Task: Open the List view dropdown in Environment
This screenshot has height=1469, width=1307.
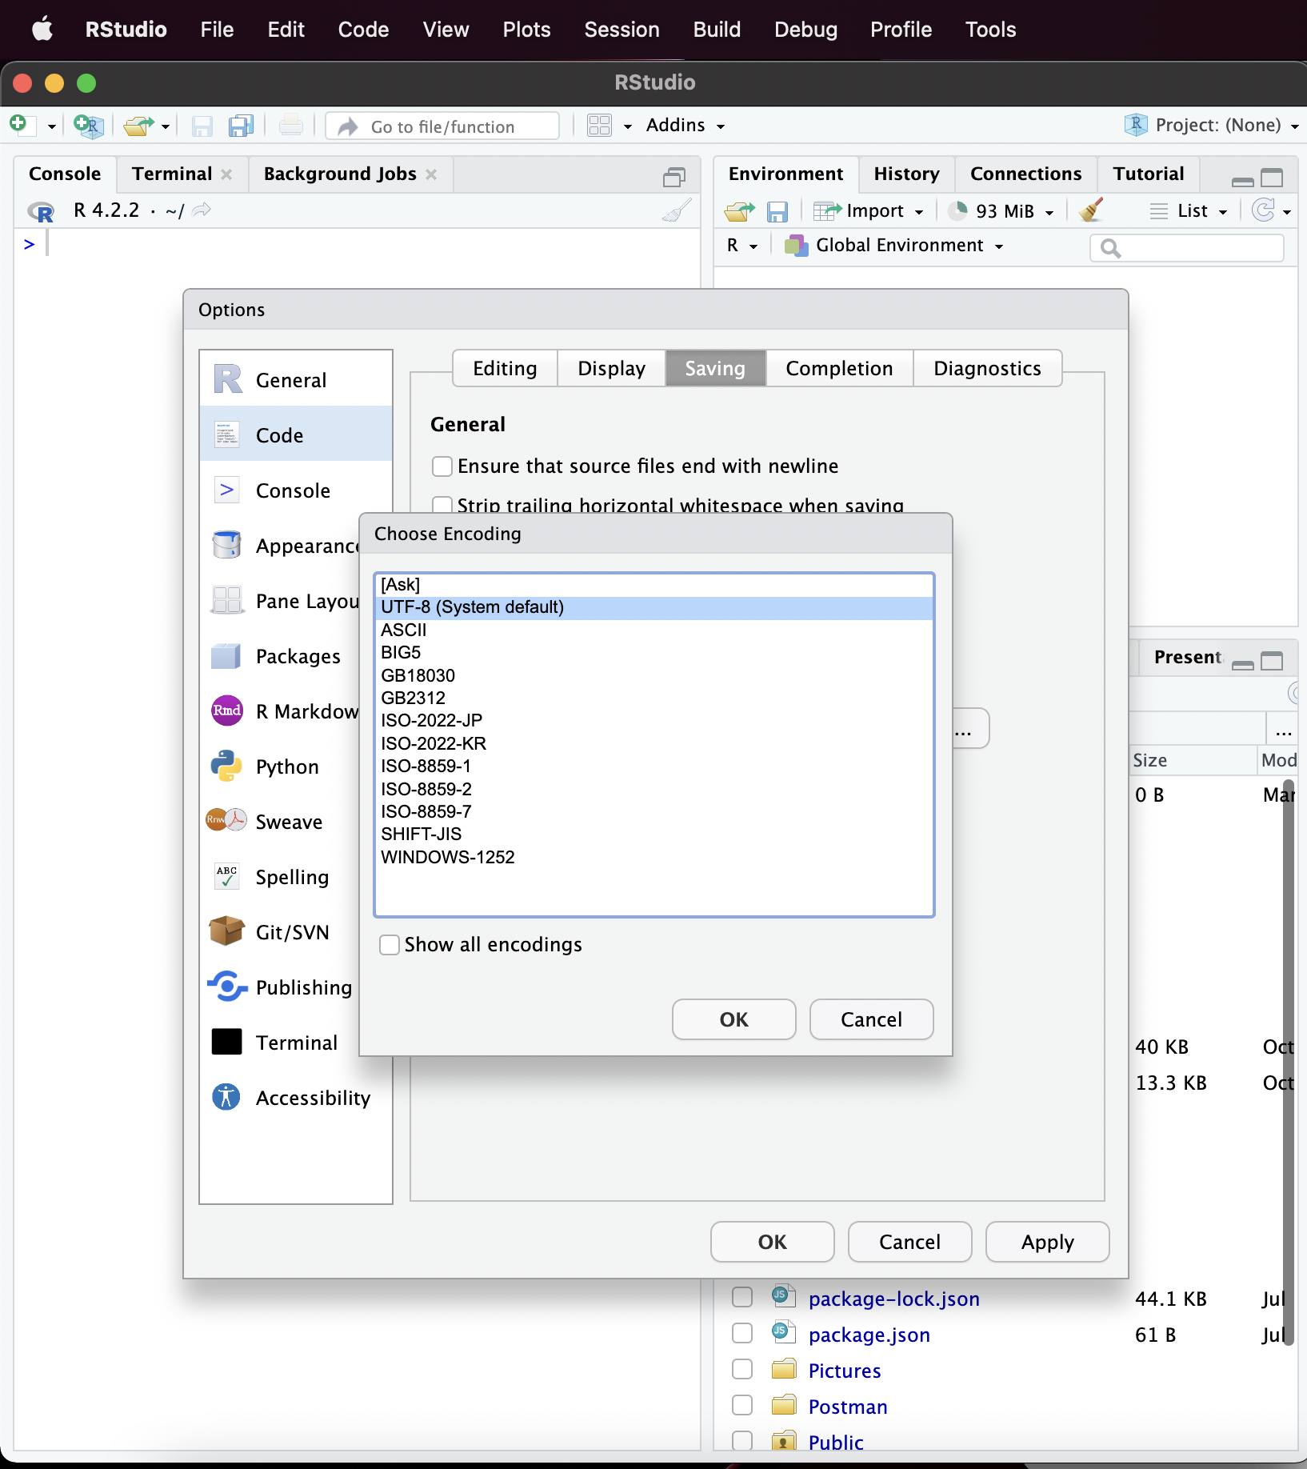Action: pos(1189,211)
